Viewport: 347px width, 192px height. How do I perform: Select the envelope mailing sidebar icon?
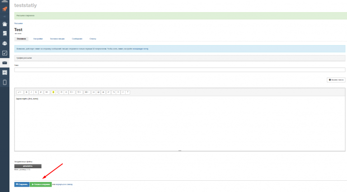pos(5,63)
